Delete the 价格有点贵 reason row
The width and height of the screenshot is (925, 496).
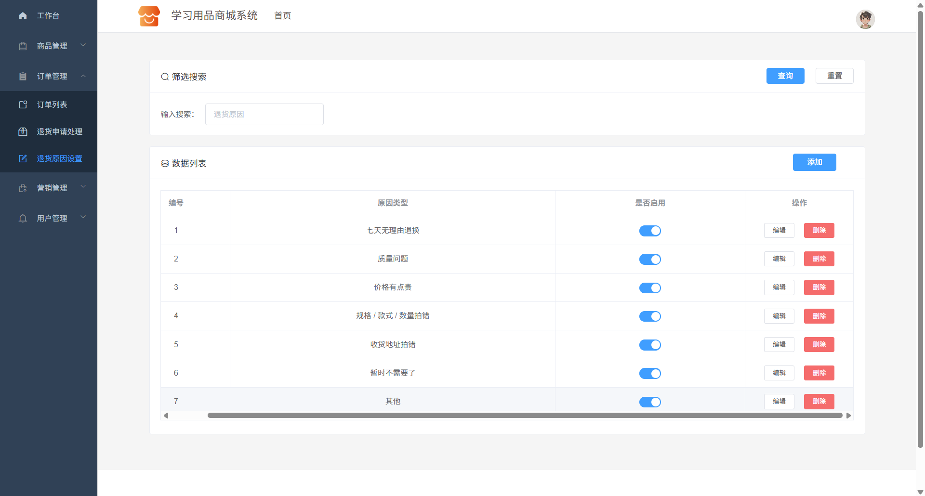point(819,287)
